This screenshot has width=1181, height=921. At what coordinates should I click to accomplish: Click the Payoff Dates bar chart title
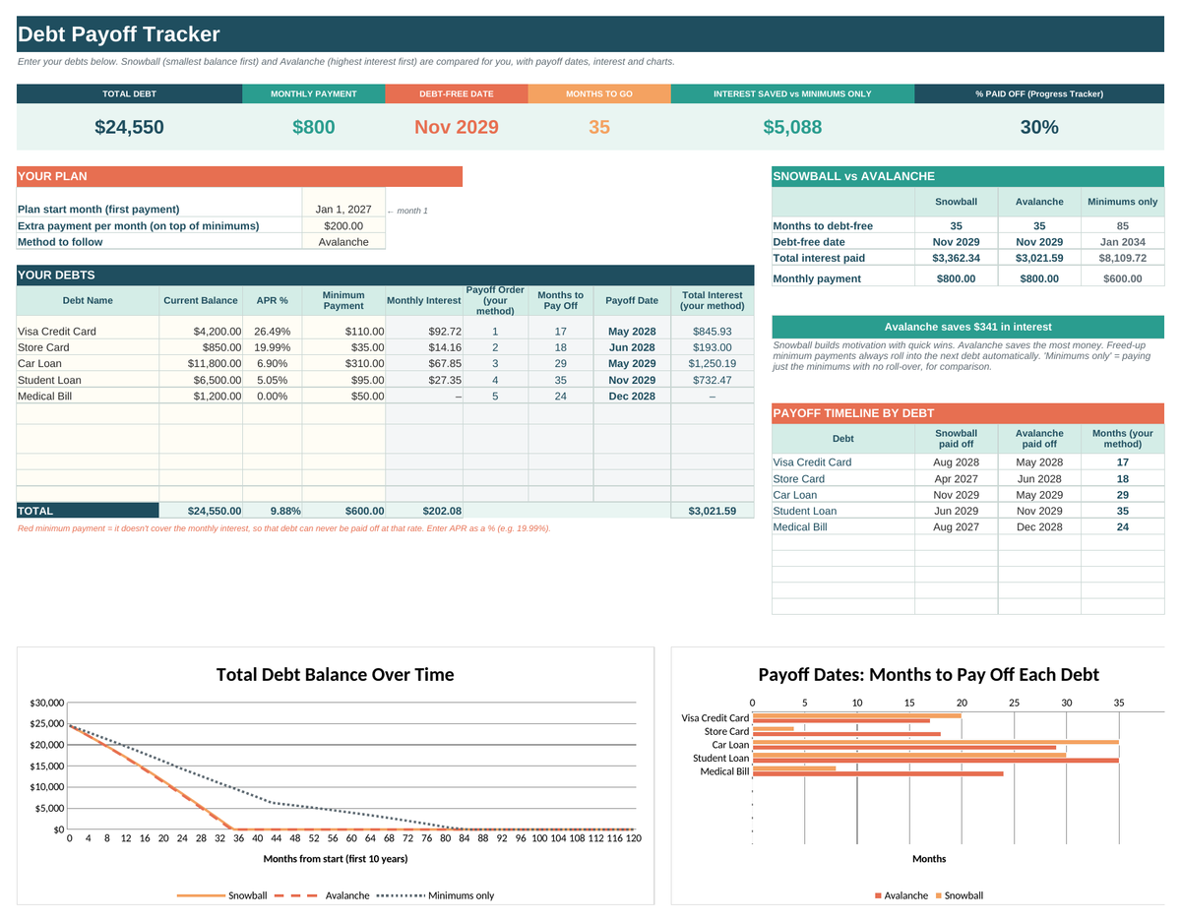click(x=929, y=675)
